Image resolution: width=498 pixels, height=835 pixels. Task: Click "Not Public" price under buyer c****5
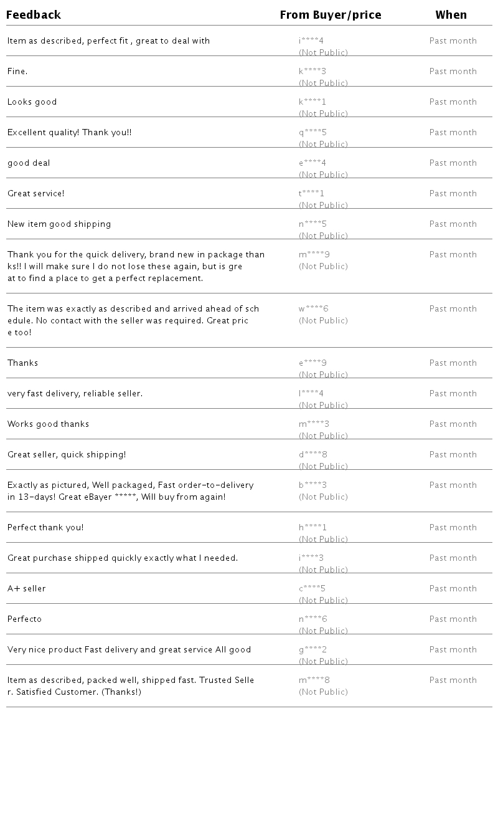pyautogui.click(x=323, y=601)
